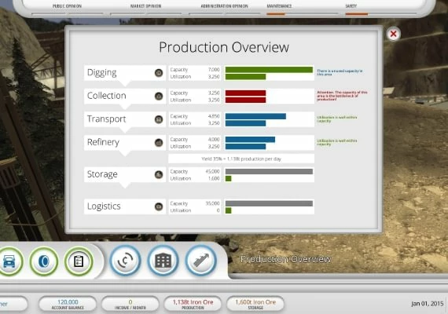The height and width of the screenshot is (314, 448).
Task: Click the 120,000 Account Balance display
Action: pos(68,304)
